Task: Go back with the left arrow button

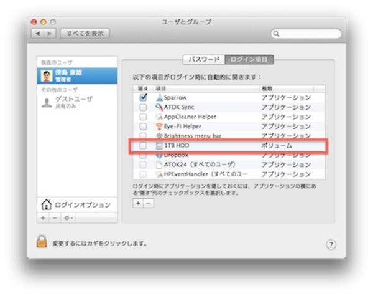Action: point(37,34)
